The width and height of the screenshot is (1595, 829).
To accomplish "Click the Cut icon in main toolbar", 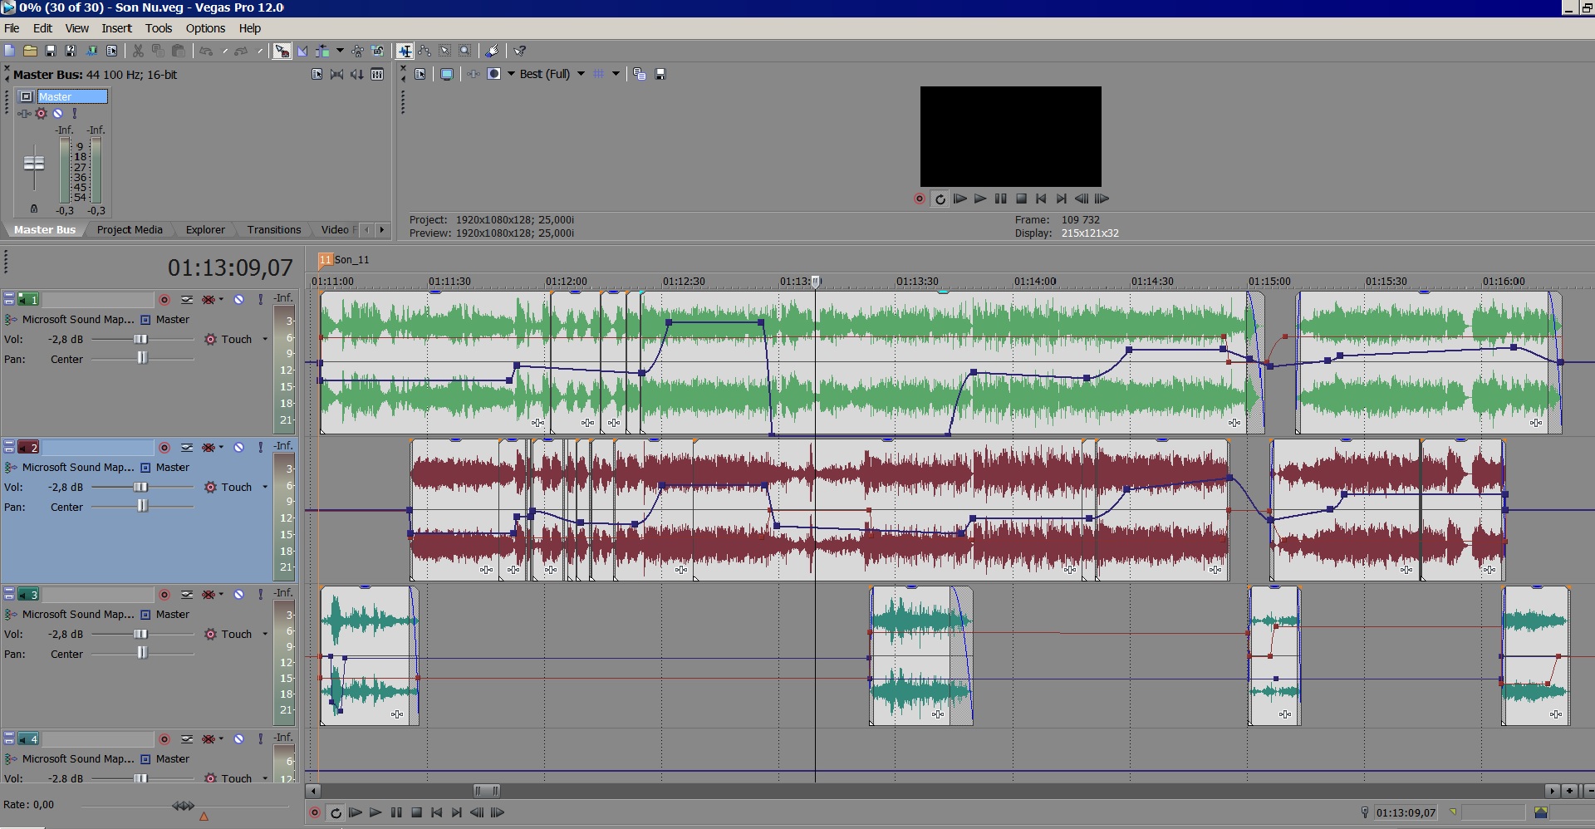I will [138, 51].
